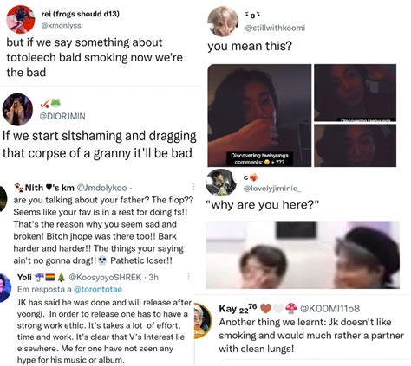This screenshot has width=411, height=366.
Task: Click @DIORJMIN profile picture
Action: coord(17,109)
